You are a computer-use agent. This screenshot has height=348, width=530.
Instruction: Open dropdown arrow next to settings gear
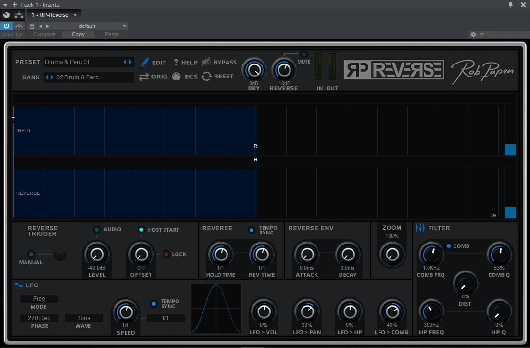point(482,34)
